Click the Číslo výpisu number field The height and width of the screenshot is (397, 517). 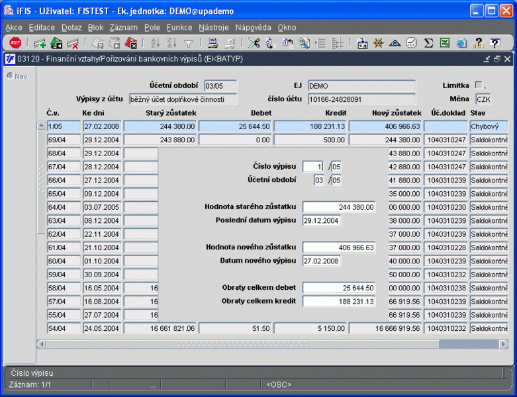tap(312, 167)
